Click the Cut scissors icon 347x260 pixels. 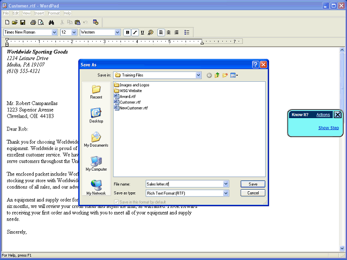click(62, 22)
